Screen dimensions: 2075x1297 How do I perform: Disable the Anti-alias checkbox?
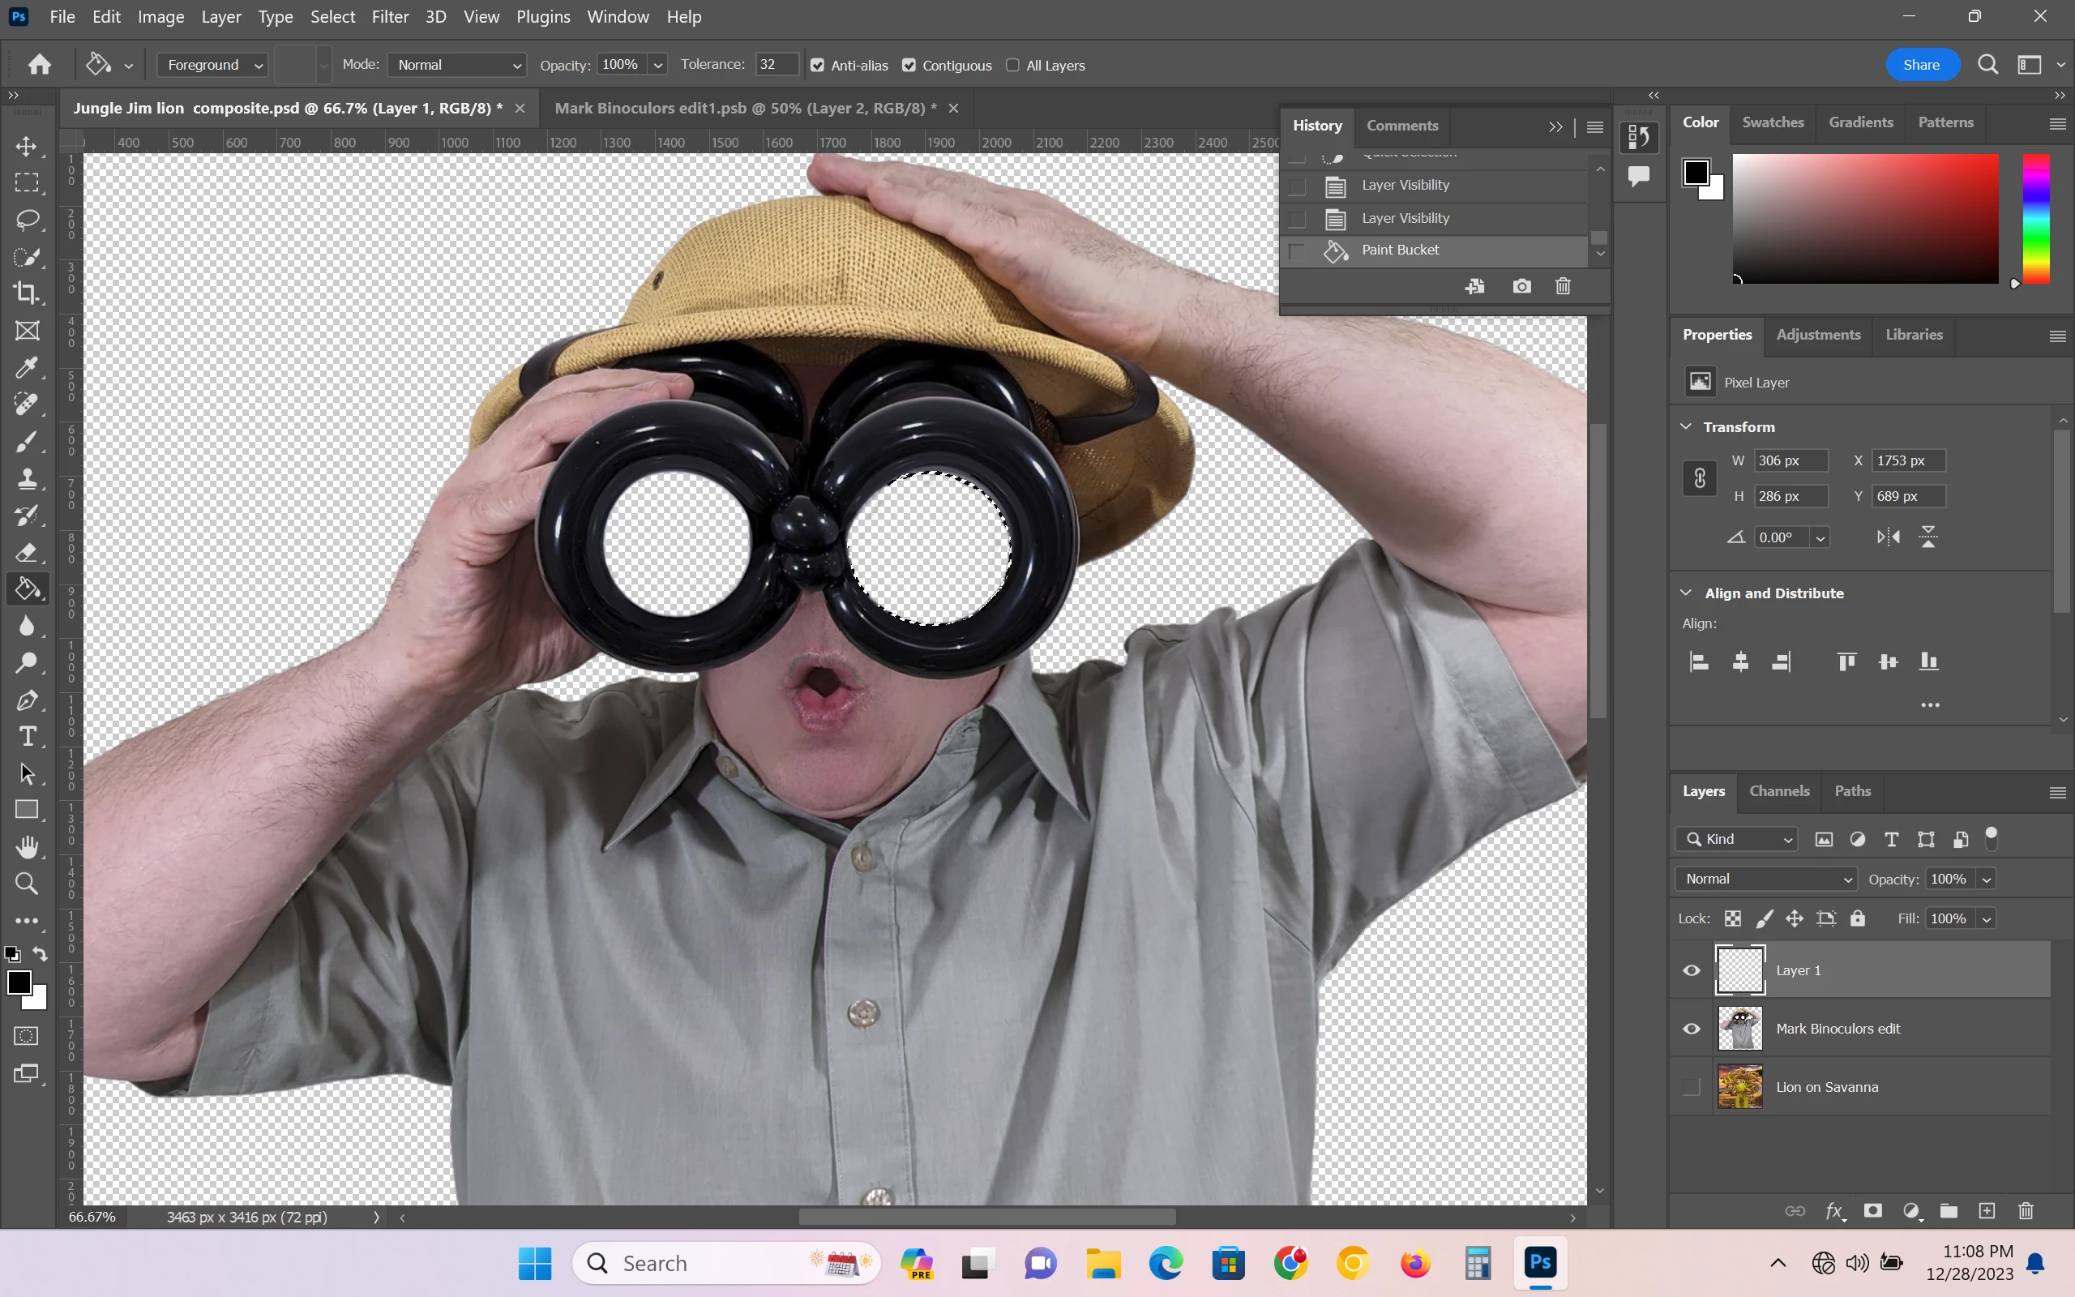tap(817, 65)
